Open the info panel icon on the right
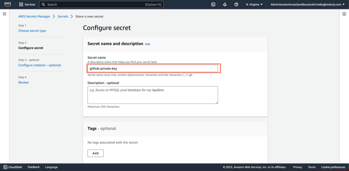The image size is (349, 171). (344, 14)
